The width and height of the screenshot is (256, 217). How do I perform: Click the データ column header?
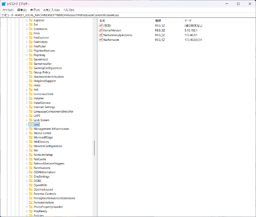click(188, 21)
